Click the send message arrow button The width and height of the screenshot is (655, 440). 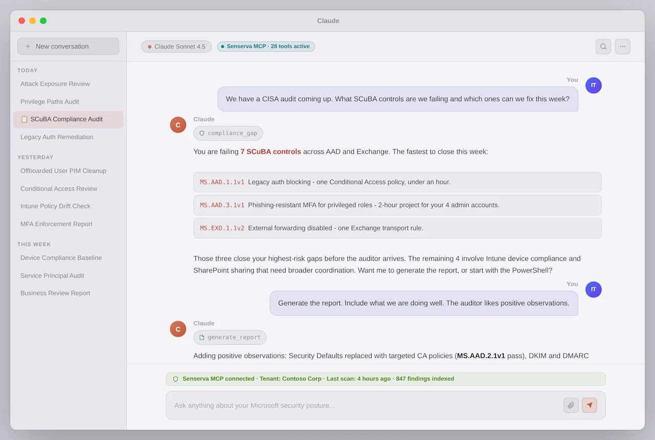coord(589,405)
